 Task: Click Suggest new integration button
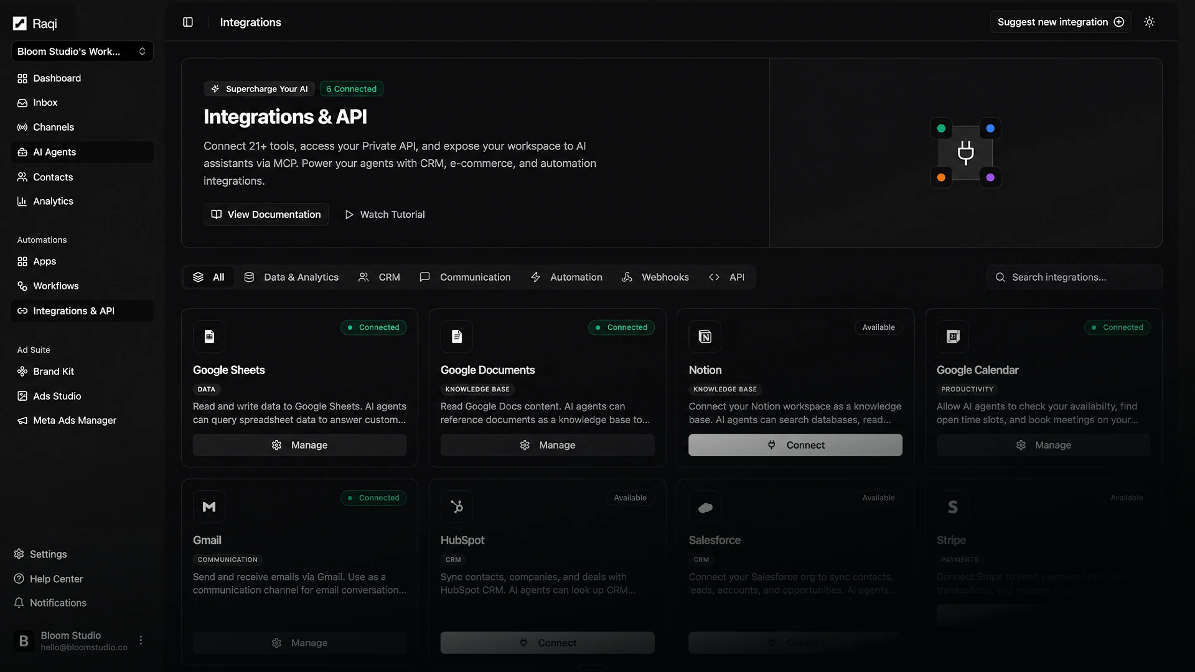point(1061,22)
